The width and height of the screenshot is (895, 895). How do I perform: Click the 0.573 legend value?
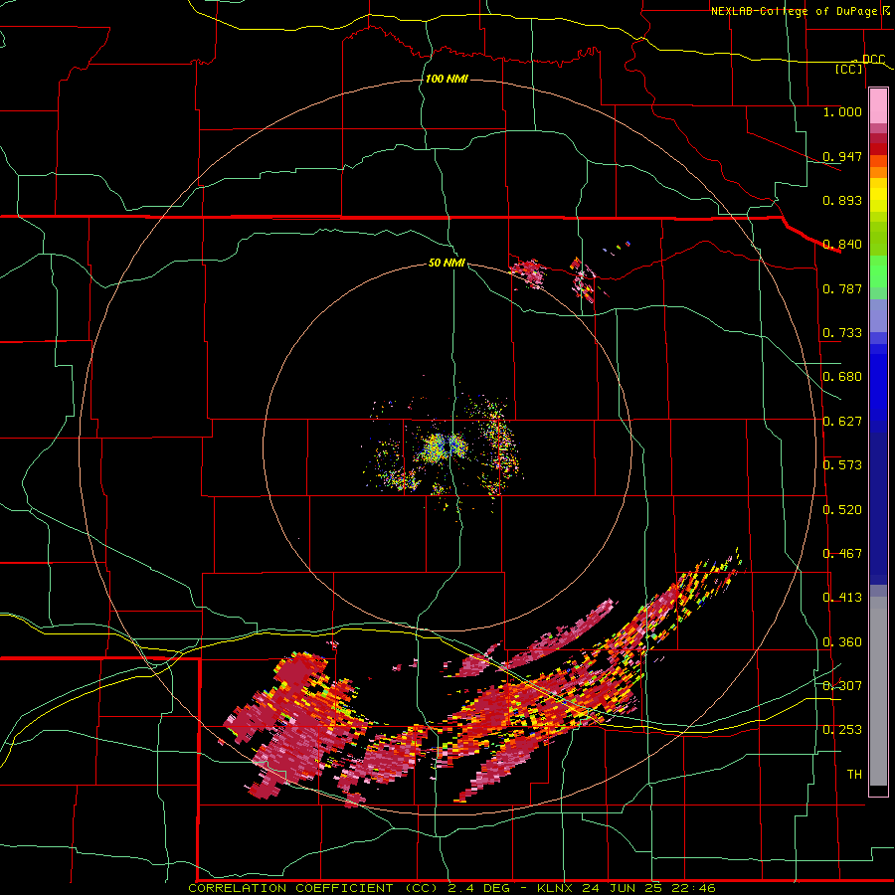[842, 465]
